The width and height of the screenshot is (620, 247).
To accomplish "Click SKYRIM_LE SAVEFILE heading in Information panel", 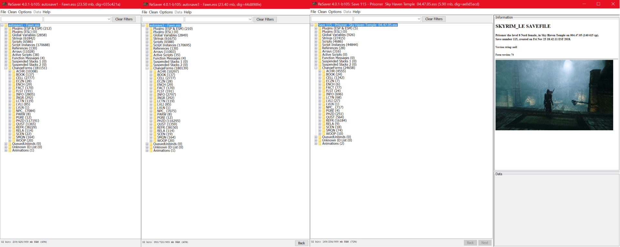I will pyautogui.click(x=523, y=26).
